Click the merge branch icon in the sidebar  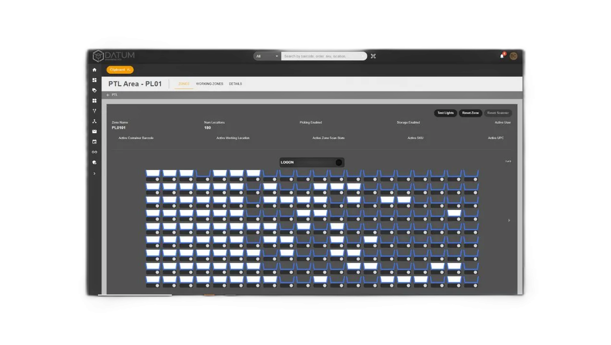tap(94, 111)
